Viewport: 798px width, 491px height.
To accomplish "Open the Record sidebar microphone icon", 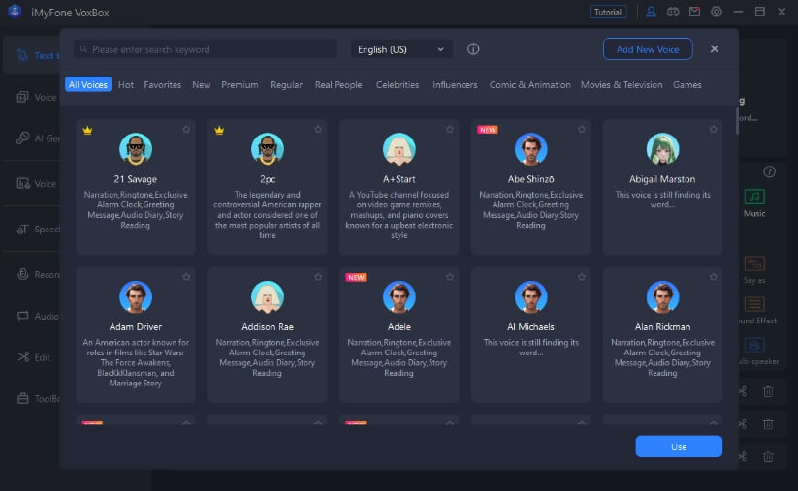I will [x=22, y=274].
